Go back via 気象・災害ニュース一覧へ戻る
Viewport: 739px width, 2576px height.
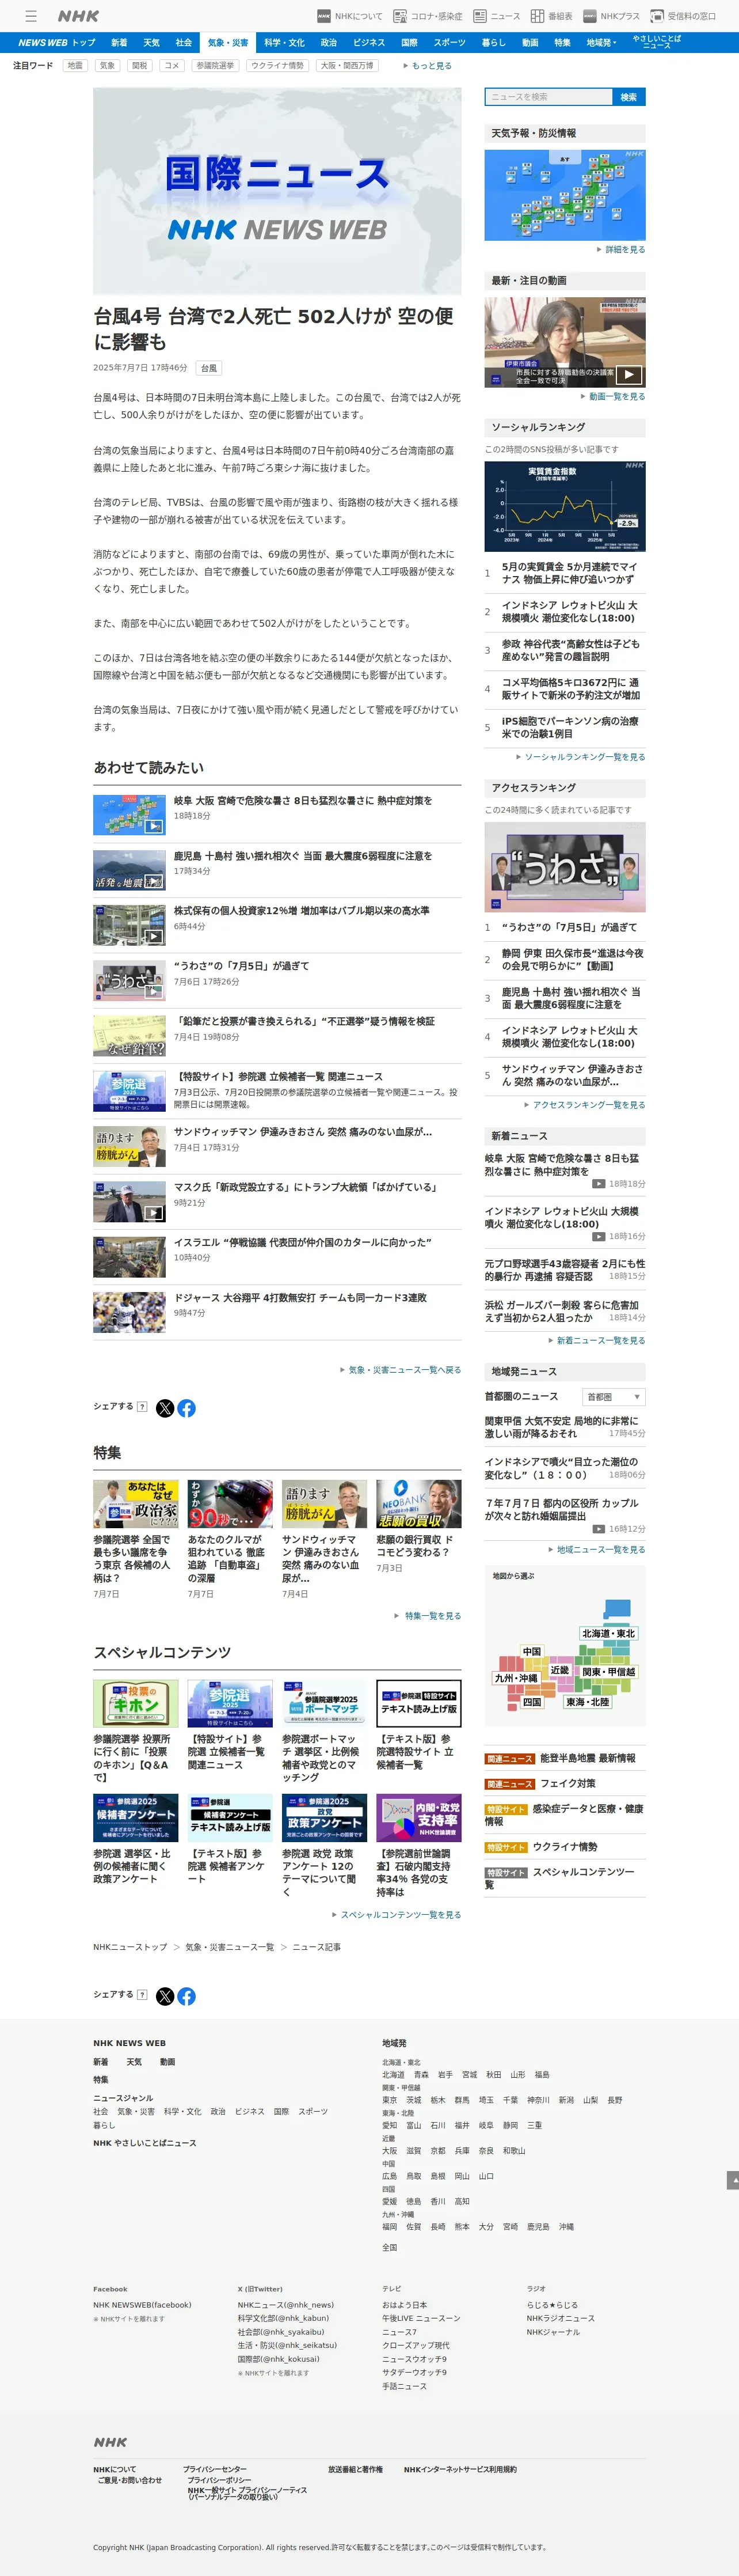pyautogui.click(x=401, y=1370)
